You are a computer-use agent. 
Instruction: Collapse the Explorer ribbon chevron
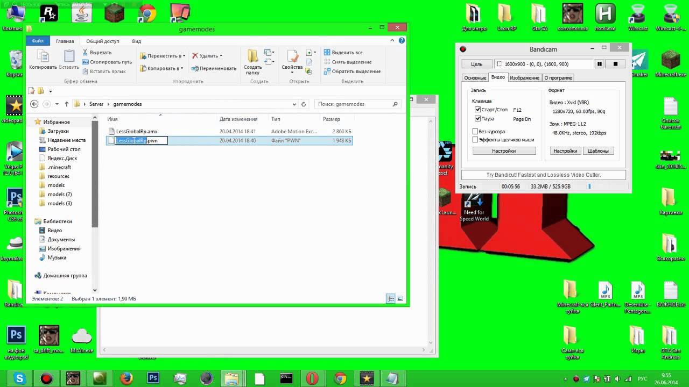coord(392,41)
